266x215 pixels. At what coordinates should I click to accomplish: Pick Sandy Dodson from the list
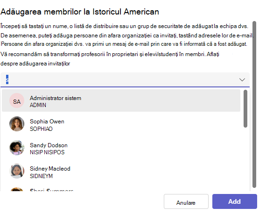point(121,148)
